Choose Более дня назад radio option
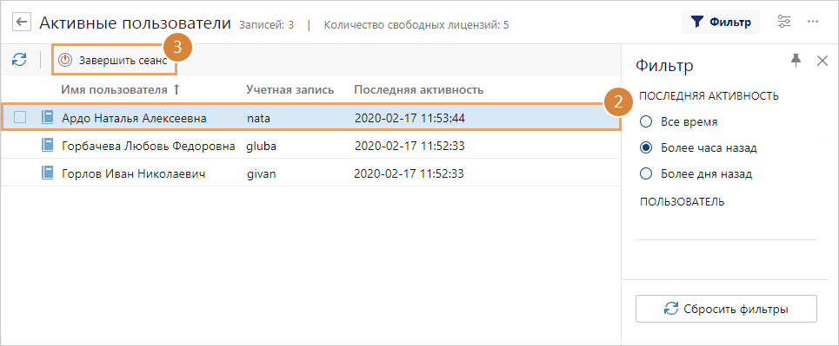Screen dimensions: 839x346 [x=646, y=173]
